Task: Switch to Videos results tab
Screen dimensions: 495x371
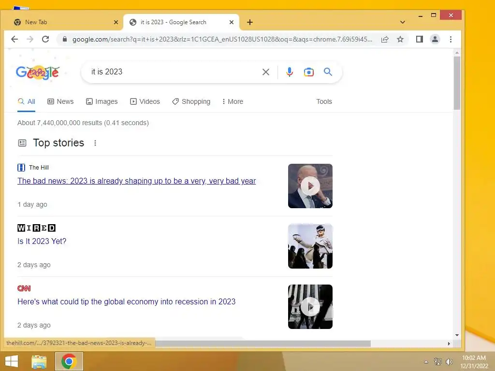Action: click(145, 101)
